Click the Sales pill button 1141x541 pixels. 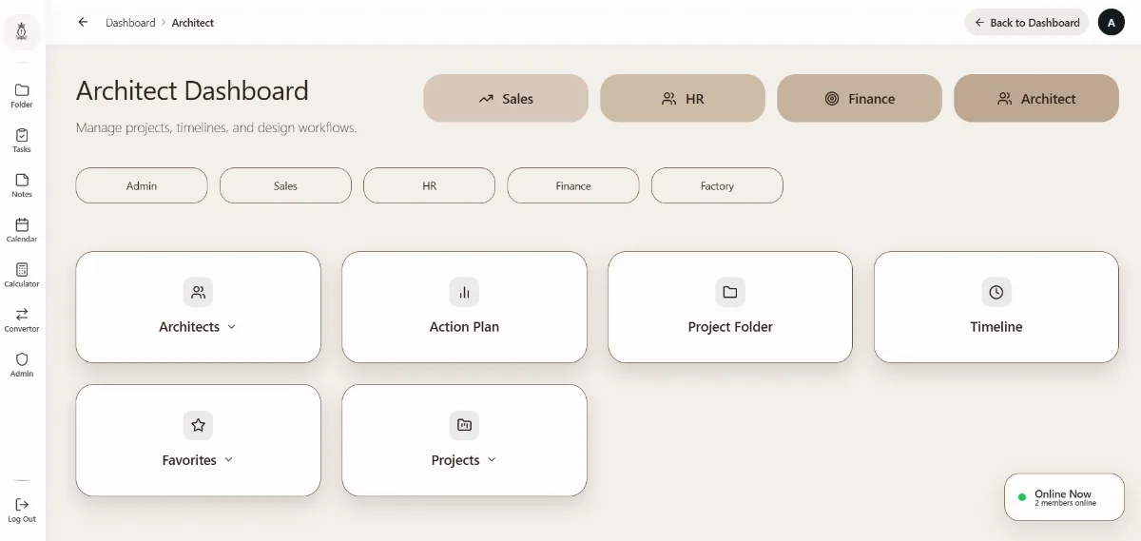[x=285, y=185]
